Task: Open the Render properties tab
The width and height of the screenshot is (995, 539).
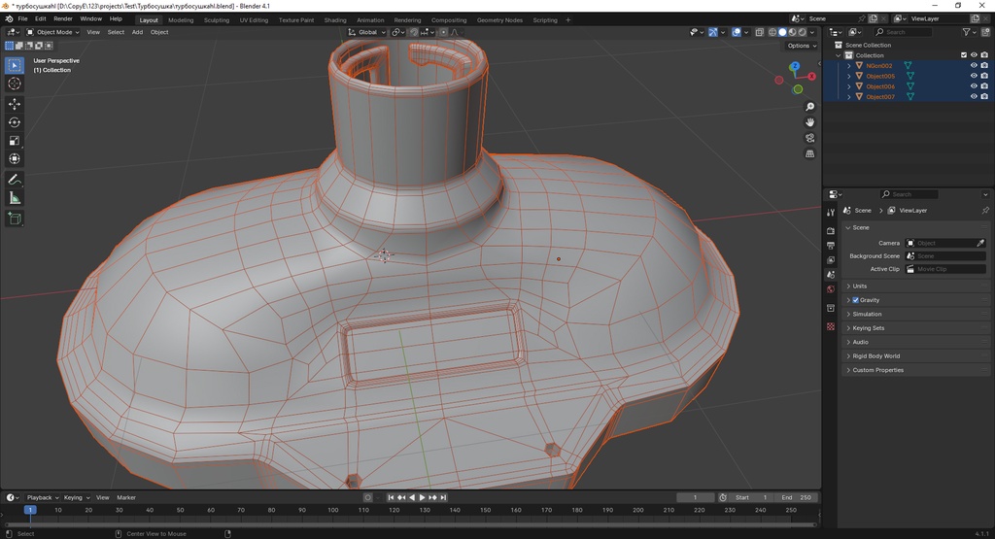Action: point(831,231)
